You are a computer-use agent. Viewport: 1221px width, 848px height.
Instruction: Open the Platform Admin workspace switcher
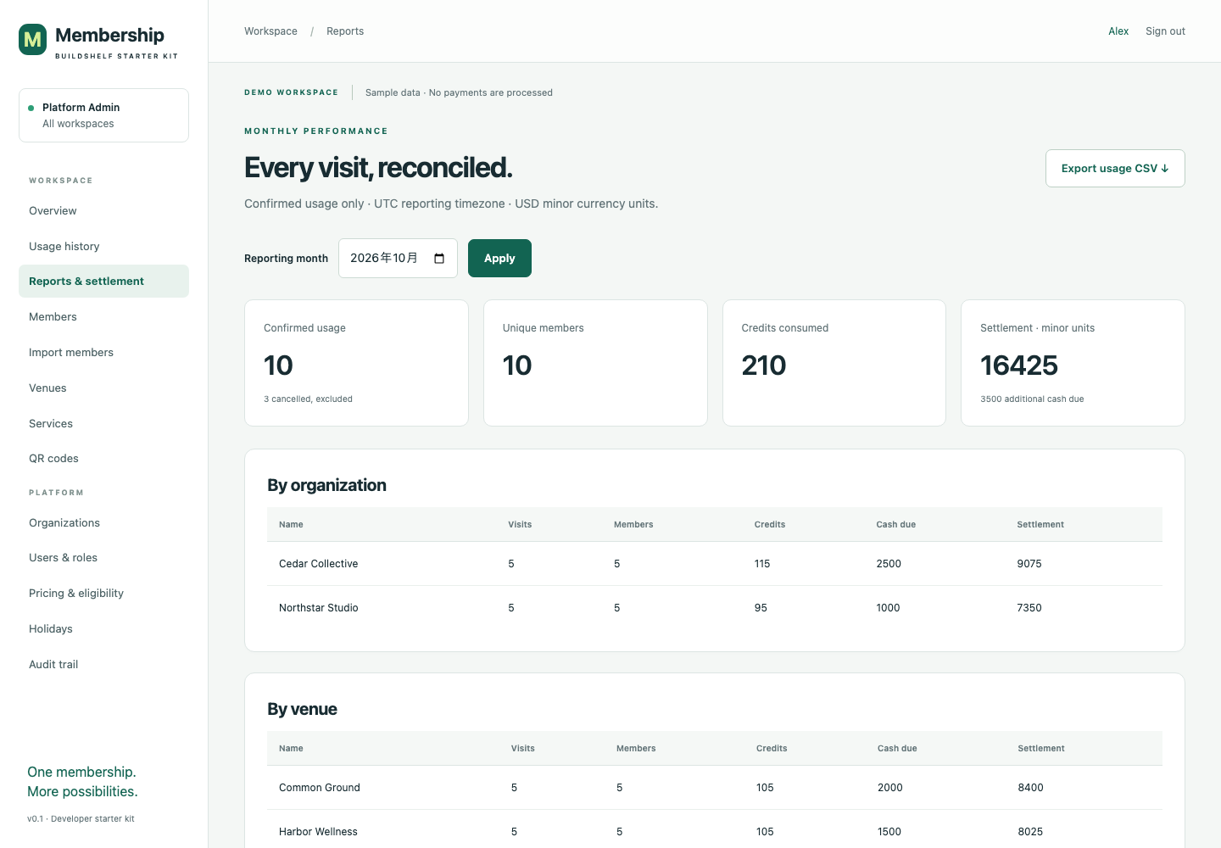point(103,115)
